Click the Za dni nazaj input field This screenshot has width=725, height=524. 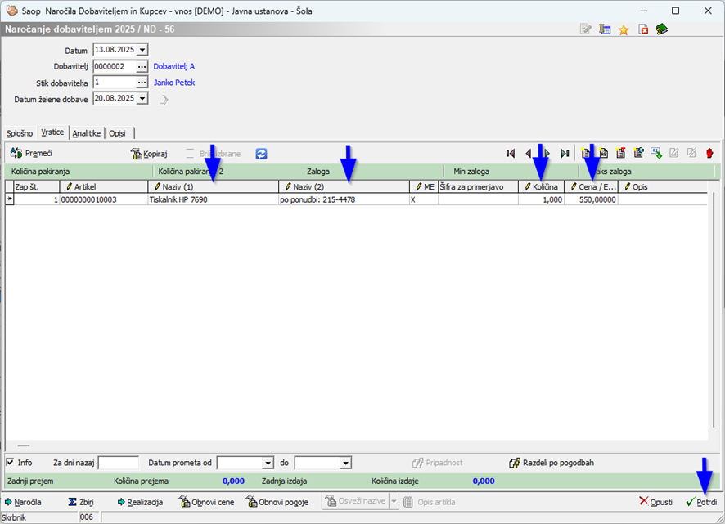[119, 463]
